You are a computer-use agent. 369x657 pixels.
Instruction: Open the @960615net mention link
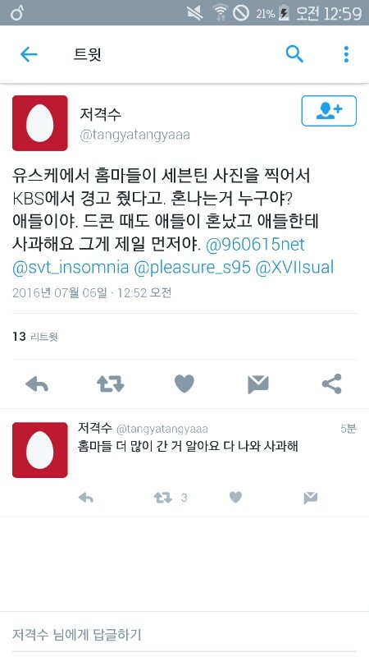(255, 245)
